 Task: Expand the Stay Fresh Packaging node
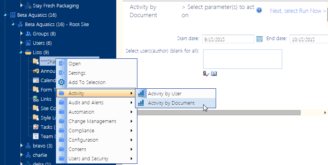pyautogui.click(x=22, y=5)
